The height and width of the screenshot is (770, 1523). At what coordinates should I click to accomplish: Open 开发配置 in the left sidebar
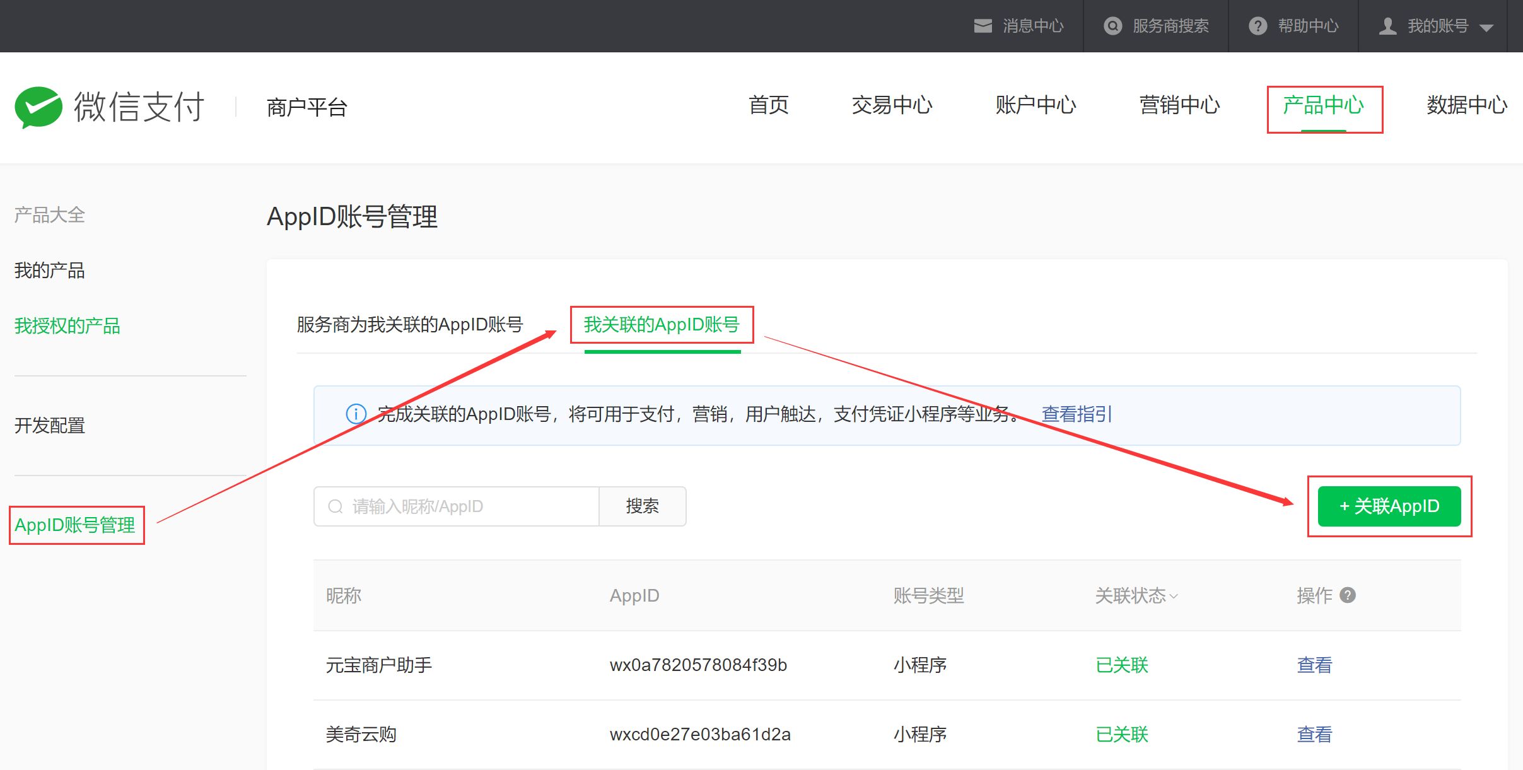50,426
